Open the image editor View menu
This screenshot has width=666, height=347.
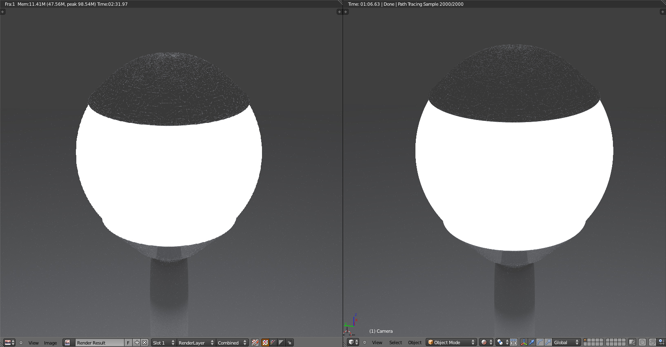coord(33,343)
